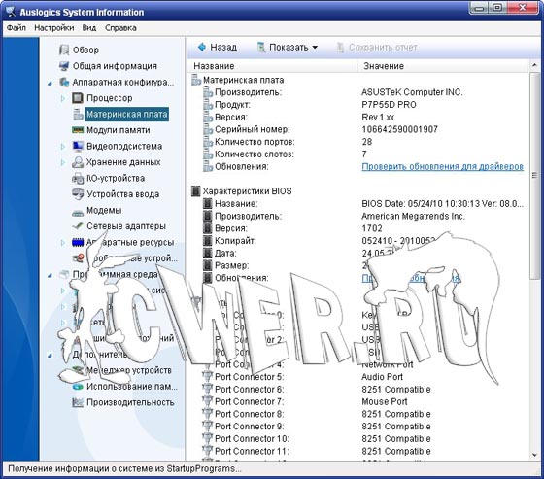Click the I\O-устройства printer icon
This screenshot has width=544, height=479.
78,179
